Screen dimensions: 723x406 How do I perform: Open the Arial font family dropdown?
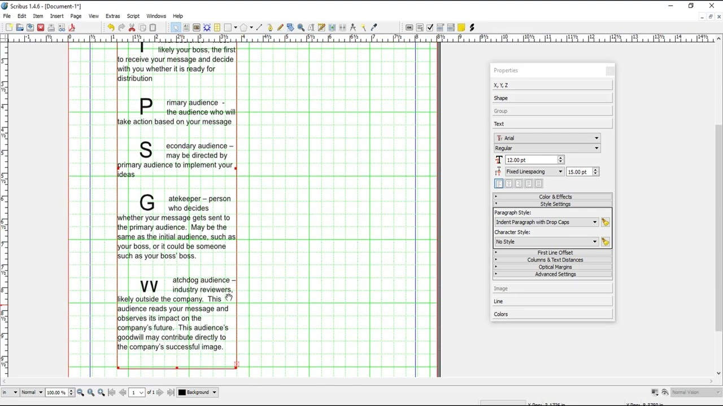coord(547,138)
